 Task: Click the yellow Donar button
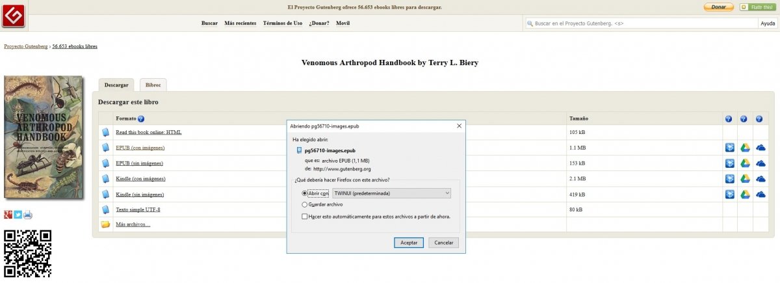click(x=718, y=7)
